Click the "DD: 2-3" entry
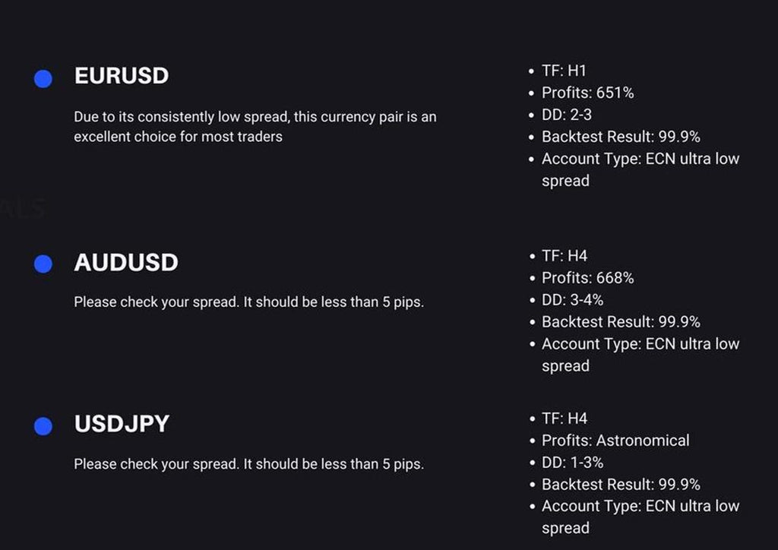This screenshot has width=778, height=550. click(566, 115)
